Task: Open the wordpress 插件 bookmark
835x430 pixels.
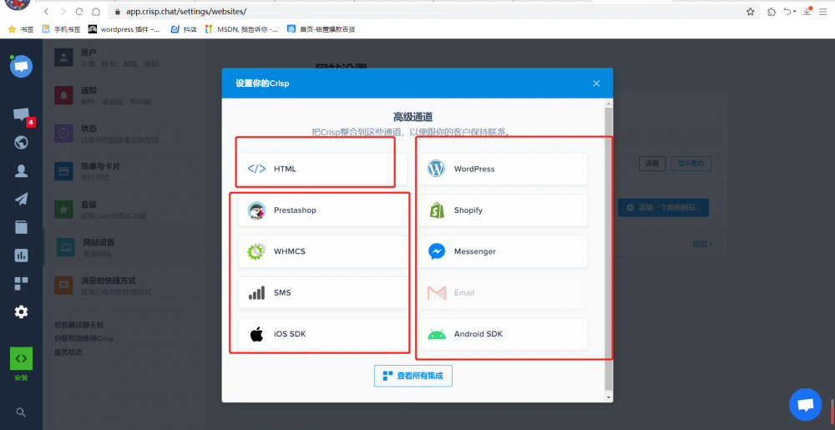Action: 124,29
